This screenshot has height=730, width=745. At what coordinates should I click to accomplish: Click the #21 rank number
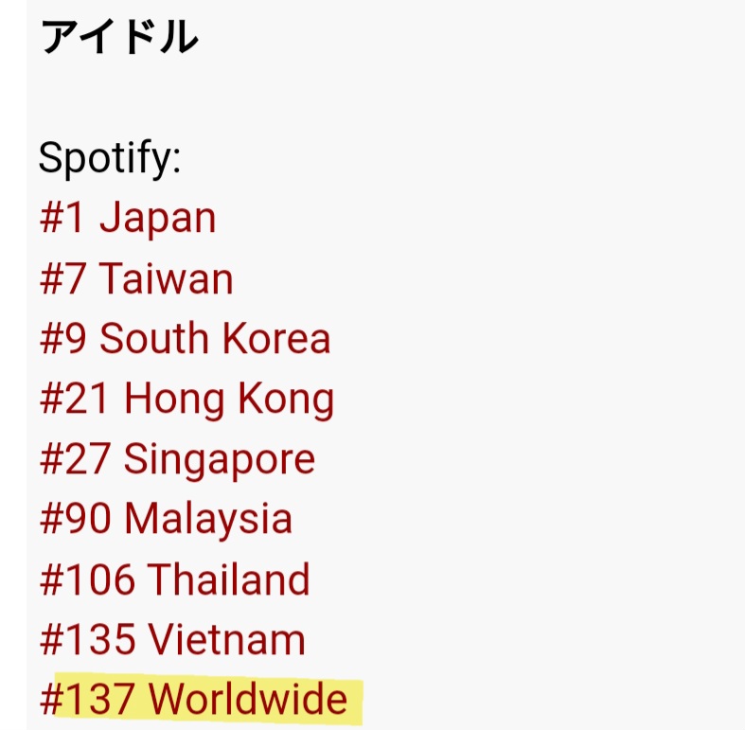point(76,399)
